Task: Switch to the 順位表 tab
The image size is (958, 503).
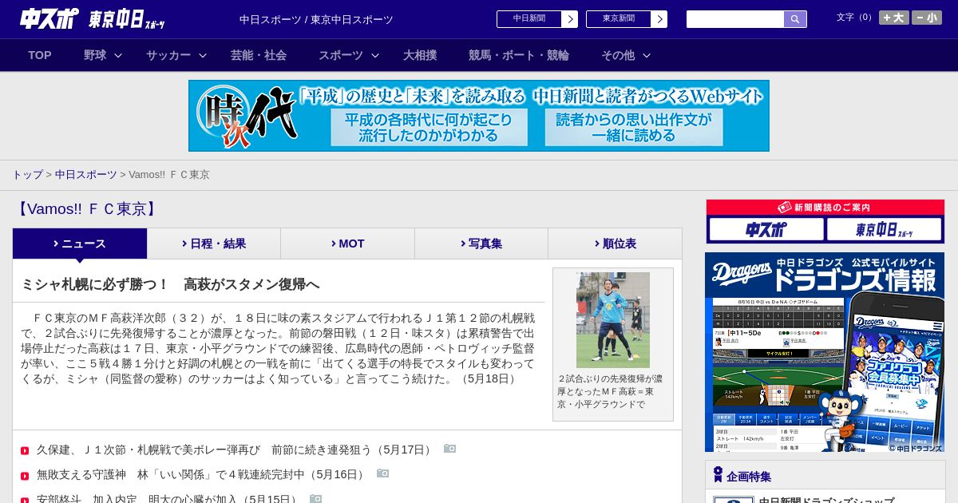Action: click(616, 244)
